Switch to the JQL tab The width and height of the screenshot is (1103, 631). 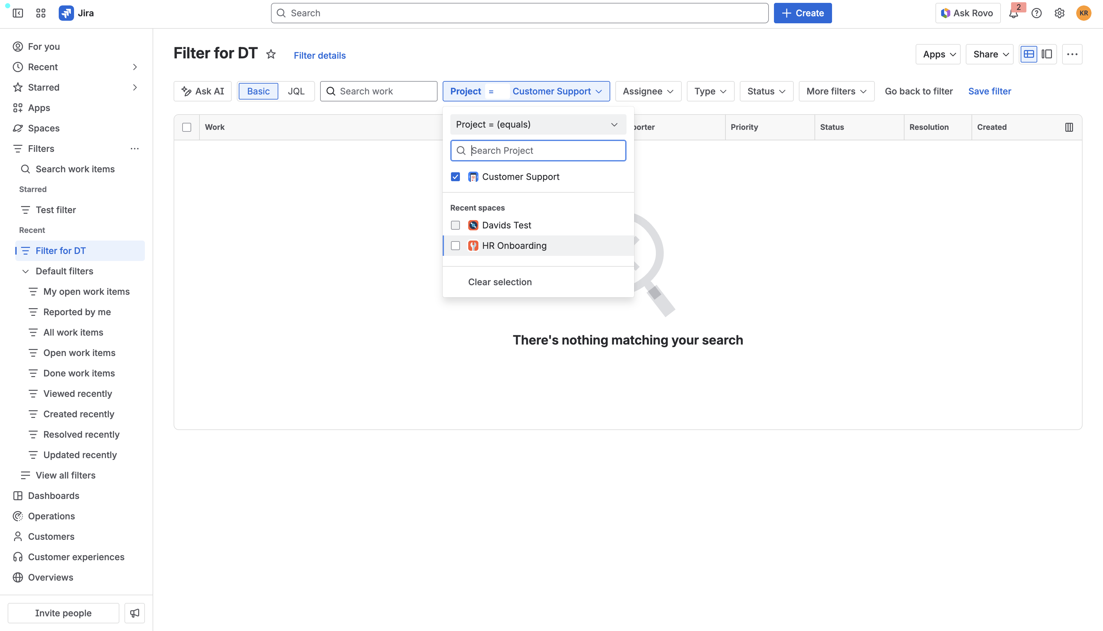296,91
